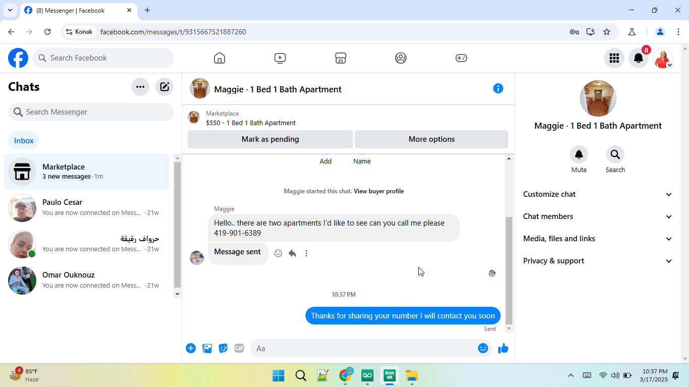Image resolution: width=689 pixels, height=387 pixels.
Task: Expand Media, files and links section
Action: tap(598, 239)
